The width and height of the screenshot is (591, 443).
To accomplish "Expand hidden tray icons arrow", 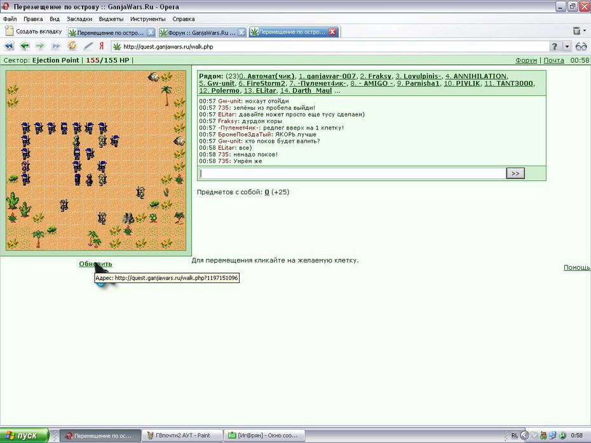I will pos(524,435).
